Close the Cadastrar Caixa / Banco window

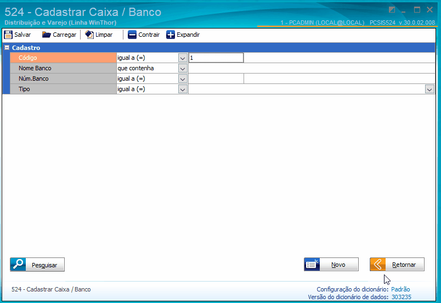429,10
